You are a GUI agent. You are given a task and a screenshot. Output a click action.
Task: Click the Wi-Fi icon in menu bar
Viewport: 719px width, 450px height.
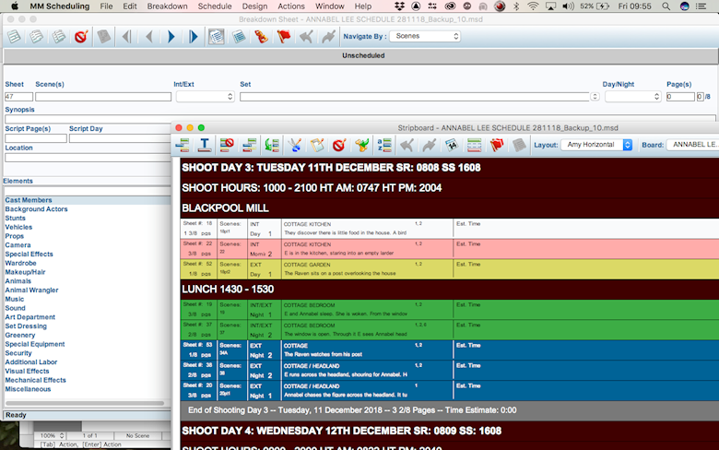click(x=533, y=6)
